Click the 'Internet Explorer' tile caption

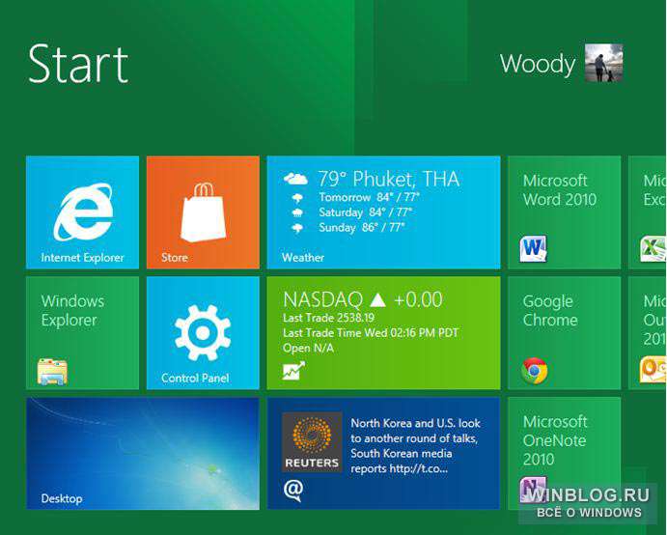(x=82, y=258)
